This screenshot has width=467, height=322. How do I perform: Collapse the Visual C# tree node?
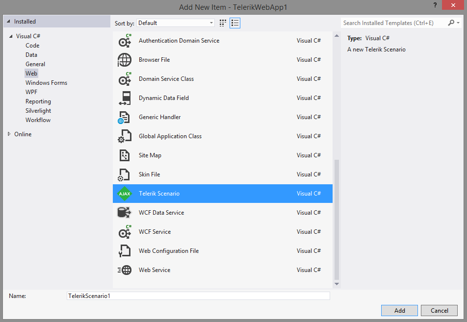pos(11,36)
